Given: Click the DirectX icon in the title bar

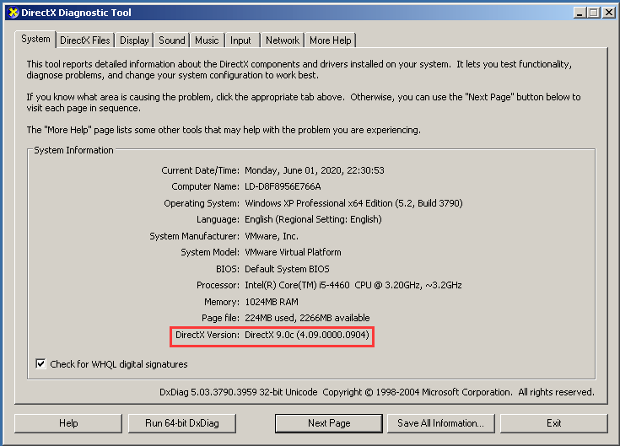Looking at the screenshot, I should coord(13,13).
